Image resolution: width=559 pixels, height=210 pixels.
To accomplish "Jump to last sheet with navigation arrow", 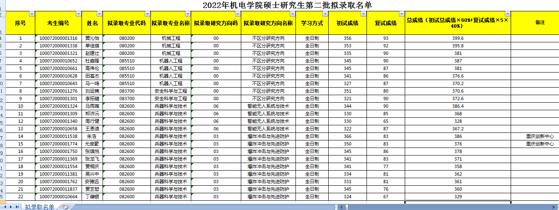I will (x=18, y=207).
